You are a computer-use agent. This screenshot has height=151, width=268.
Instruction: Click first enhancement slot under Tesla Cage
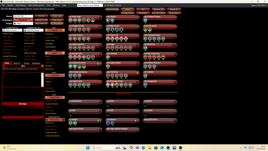[71, 20]
